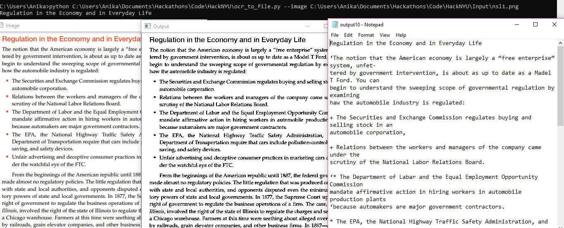Open the View menu in Notepad
The height and width of the screenshot is (228, 564).
click(385, 35)
